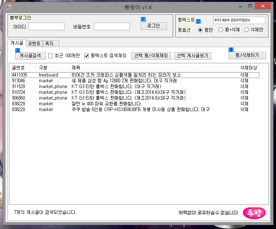This screenshot has width=276, height=229.
Task: Click the 게시글검색 button
Action: point(30,56)
